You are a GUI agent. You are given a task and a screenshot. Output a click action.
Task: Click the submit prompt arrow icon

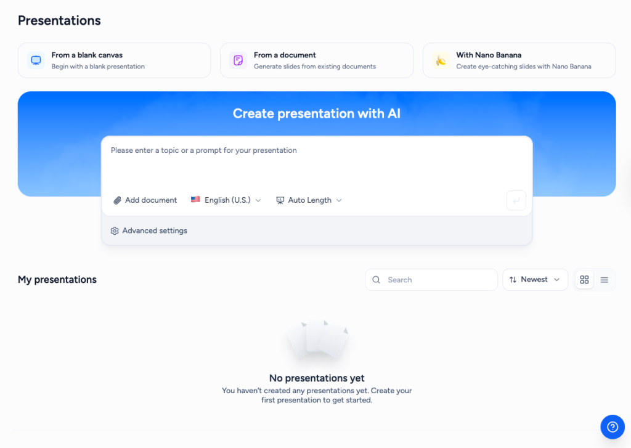coord(516,200)
